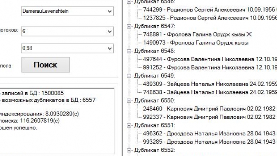Select the Дубликат 6548 tree label
This screenshot has width=277, height=156.
point(155,51)
